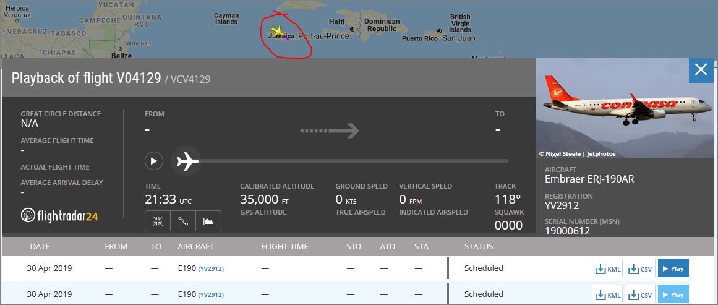Click the playback progress track bar
The width and height of the screenshot is (718, 305).
pyautogui.click(x=354, y=161)
